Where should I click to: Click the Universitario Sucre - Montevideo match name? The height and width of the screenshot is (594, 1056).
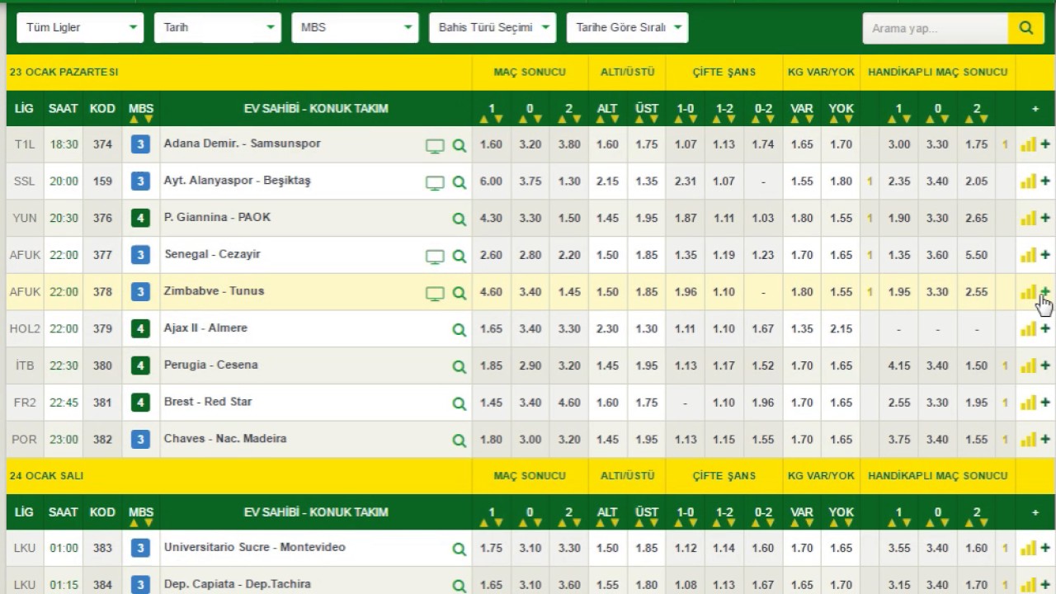[255, 547]
